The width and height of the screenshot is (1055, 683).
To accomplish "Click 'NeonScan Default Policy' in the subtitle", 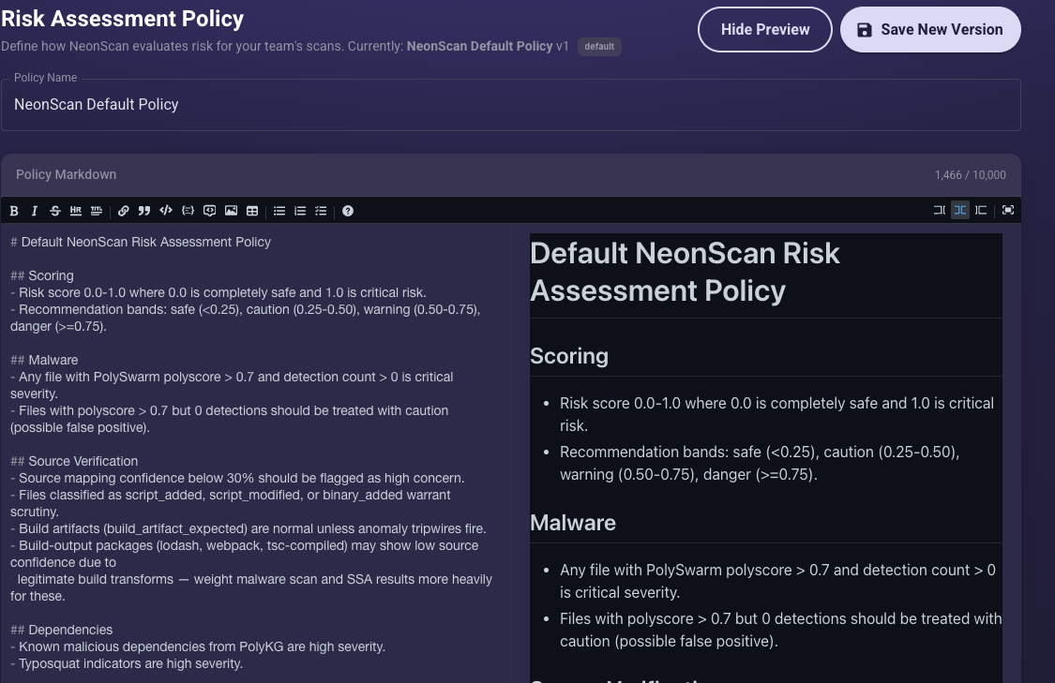I will tap(480, 47).
